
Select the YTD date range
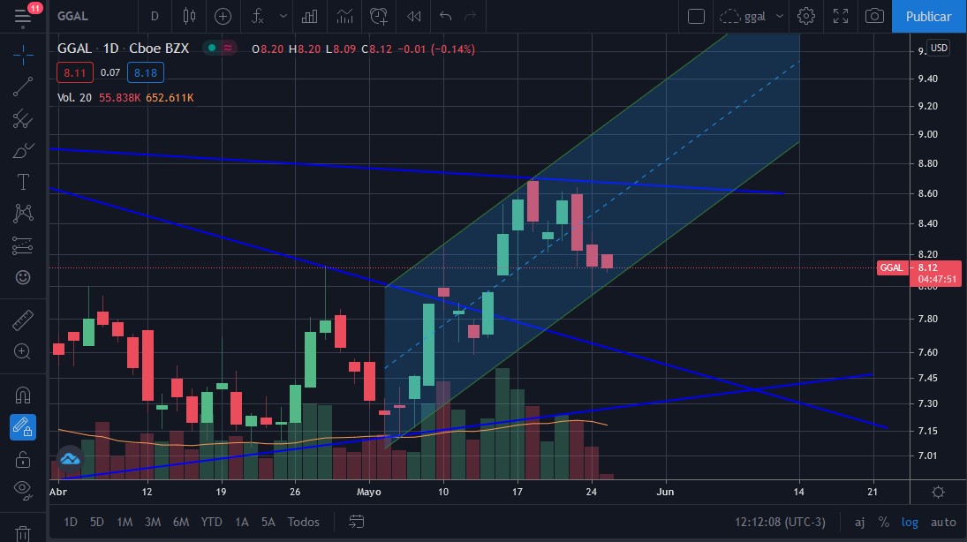212,523
